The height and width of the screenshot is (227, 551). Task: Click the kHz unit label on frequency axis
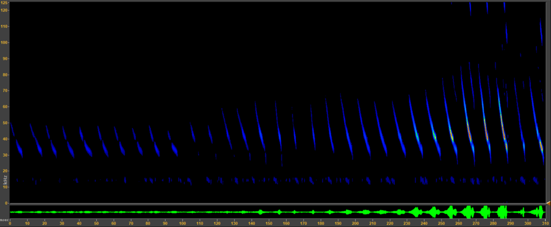coord(5,186)
